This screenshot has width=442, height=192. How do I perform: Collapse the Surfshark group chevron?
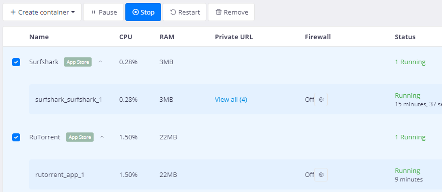click(x=100, y=62)
